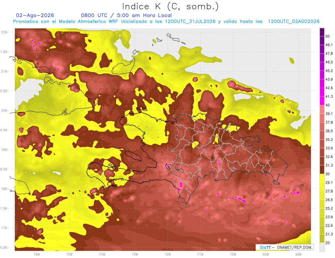This screenshot has height=258, width=335.
Task: Click the legend value "42.6"
Action: coord(329,88)
